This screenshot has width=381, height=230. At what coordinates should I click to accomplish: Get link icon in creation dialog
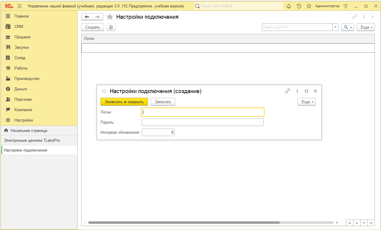click(x=288, y=91)
